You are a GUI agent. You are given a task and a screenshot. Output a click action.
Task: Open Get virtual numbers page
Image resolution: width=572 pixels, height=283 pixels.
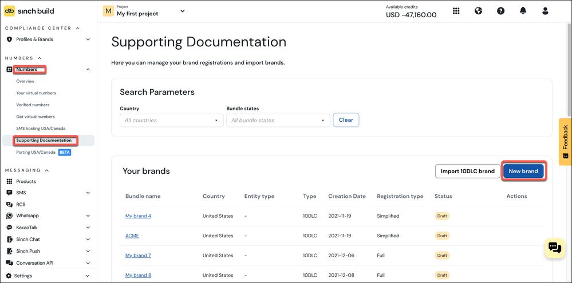pos(35,117)
